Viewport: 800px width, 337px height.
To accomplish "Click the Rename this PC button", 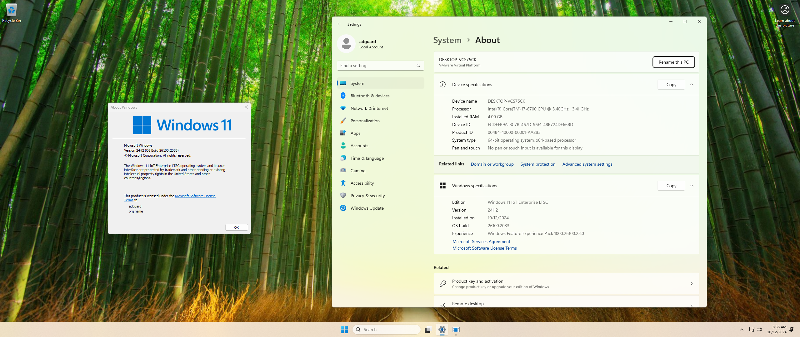I will click(x=673, y=62).
